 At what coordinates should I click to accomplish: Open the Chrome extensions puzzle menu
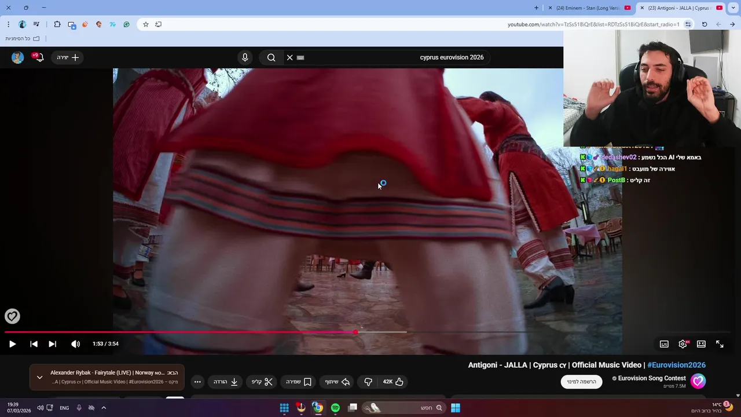click(x=57, y=24)
